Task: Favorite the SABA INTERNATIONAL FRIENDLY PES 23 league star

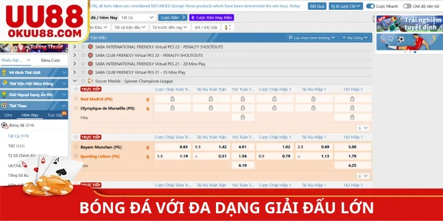Action: click(83, 46)
